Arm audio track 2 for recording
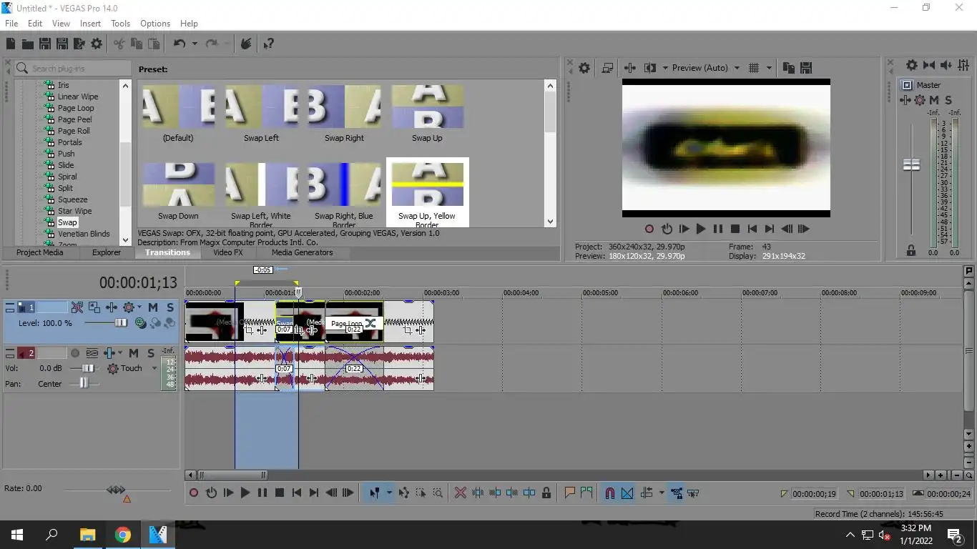 click(75, 353)
